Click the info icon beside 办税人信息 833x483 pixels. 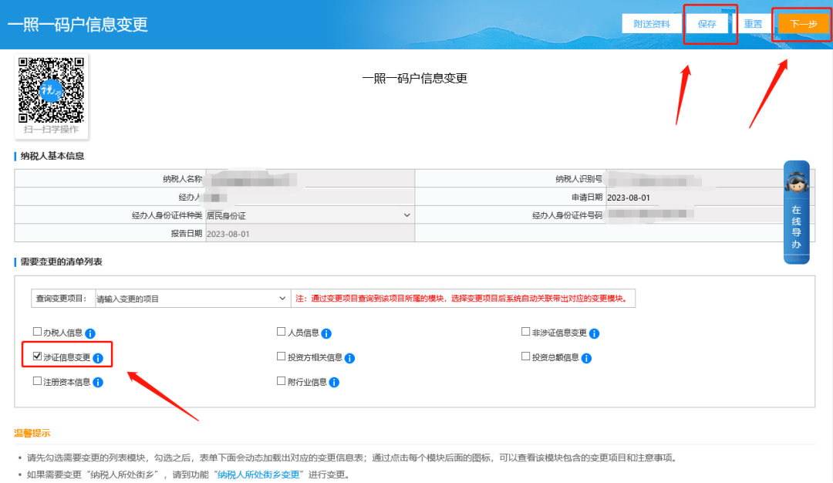click(91, 332)
